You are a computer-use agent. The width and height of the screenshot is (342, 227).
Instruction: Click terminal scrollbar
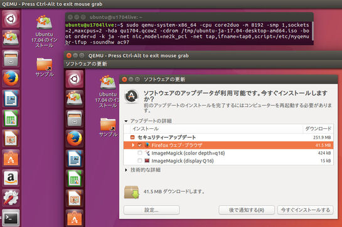pyautogui.click(x=313, y=31)
